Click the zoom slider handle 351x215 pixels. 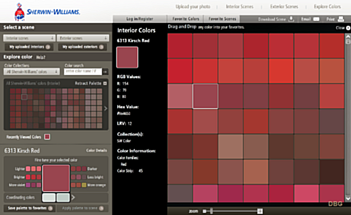[x=211, y=211]
